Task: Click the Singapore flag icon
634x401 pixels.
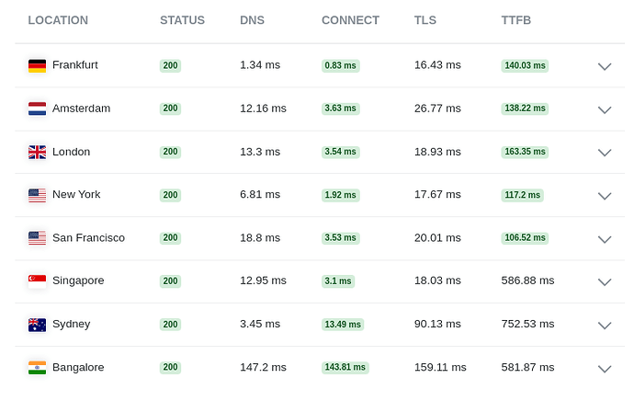Action: (37, 281)
